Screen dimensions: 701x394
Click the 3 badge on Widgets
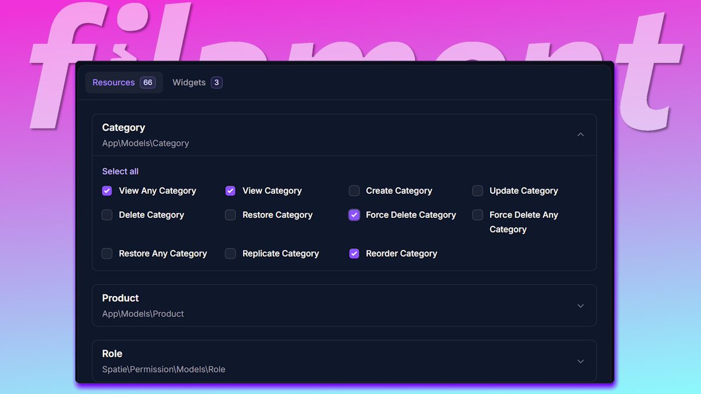[x=217, y=82]
